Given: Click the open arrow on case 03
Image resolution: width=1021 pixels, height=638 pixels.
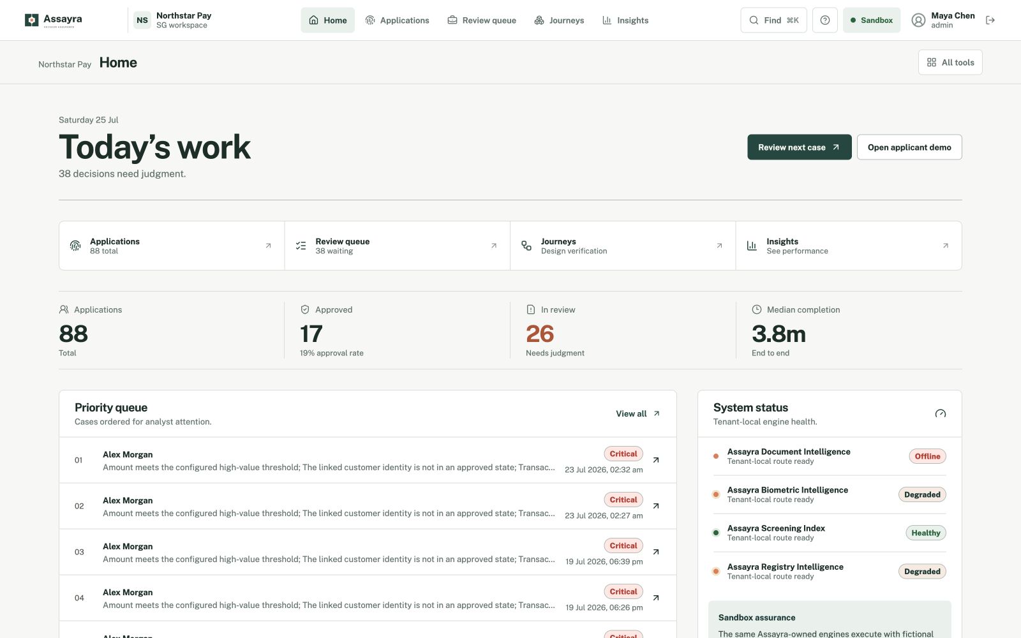Looking at the screenshot, I should 656,552.
